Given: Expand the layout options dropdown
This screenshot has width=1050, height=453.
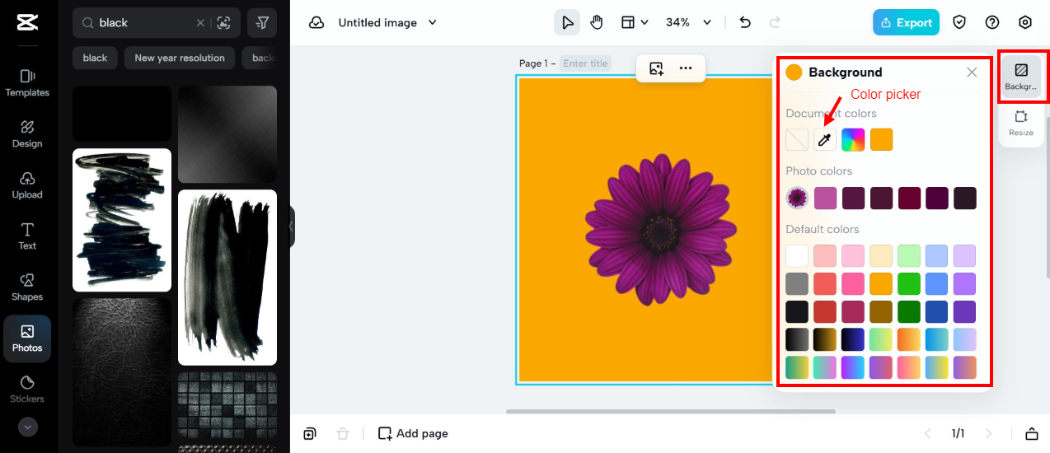Looking at the screenshot, I should [x=635, y=23].
